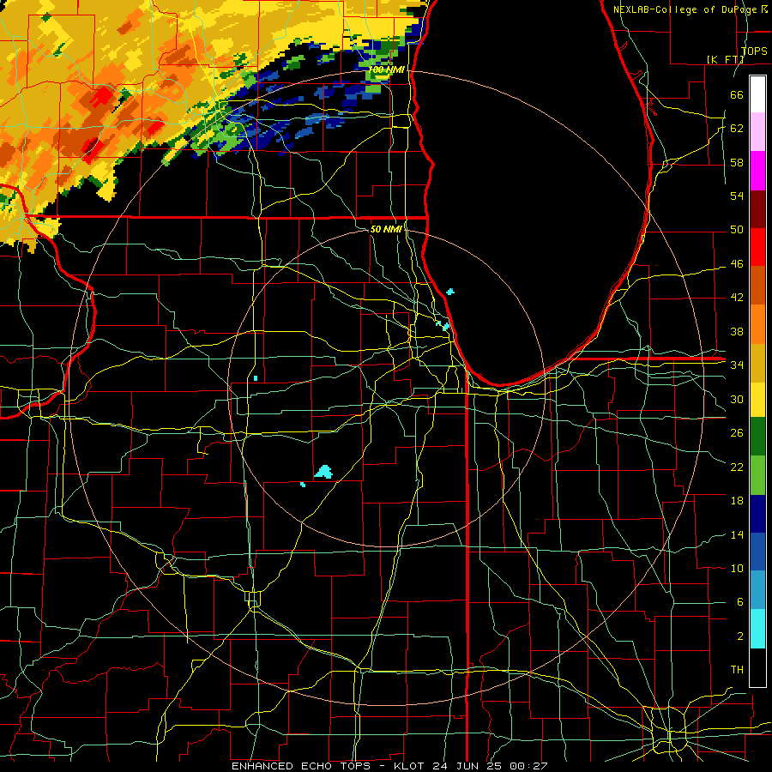
Task: Pick the gold 38 kft legend swatch
Action: [757, 362]
